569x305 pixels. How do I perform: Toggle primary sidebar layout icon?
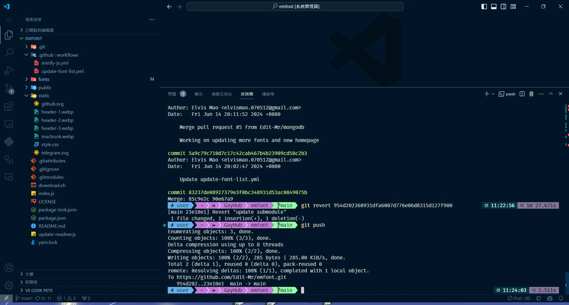pos(484,7)
